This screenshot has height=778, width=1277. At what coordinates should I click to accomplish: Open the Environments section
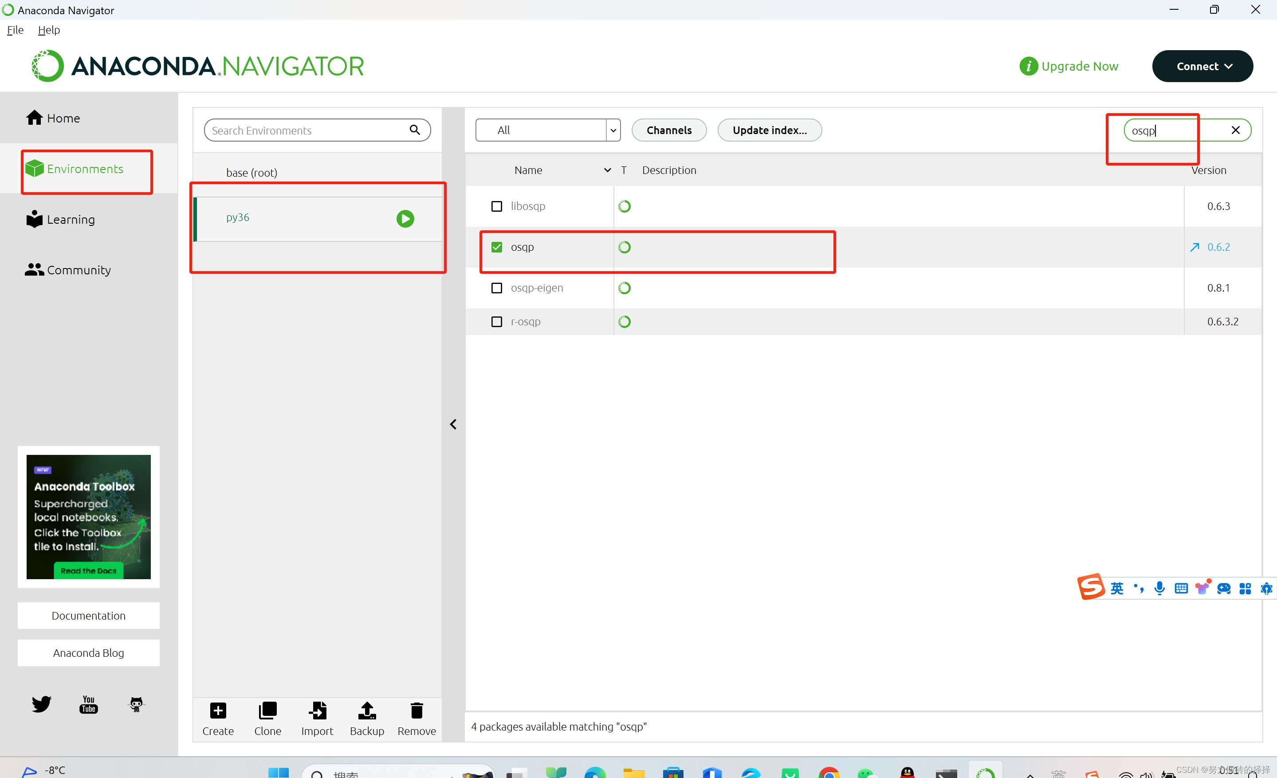point(75,169)
